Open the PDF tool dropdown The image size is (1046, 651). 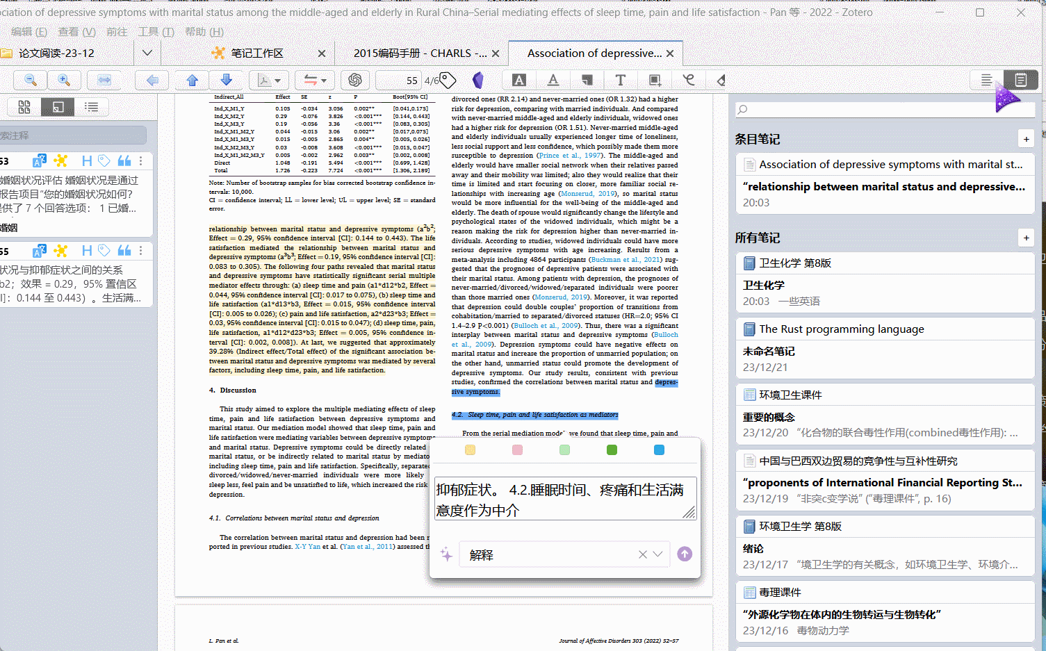pyautogui.click(x=269, y=80)
